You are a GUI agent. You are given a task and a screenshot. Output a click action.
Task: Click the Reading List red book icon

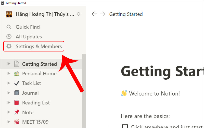17,103
